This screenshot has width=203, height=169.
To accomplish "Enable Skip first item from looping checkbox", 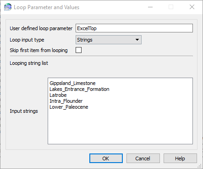I will (x=78, y=50).
